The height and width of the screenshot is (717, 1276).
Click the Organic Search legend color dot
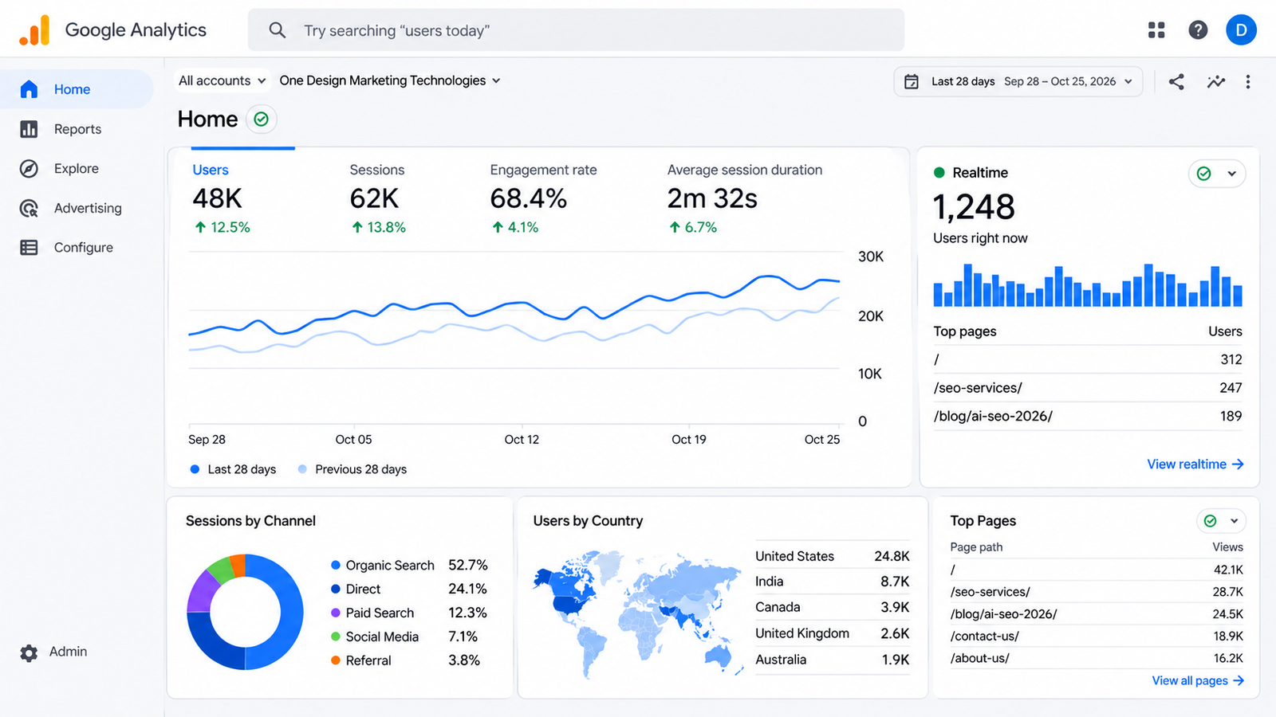(336, 565)
